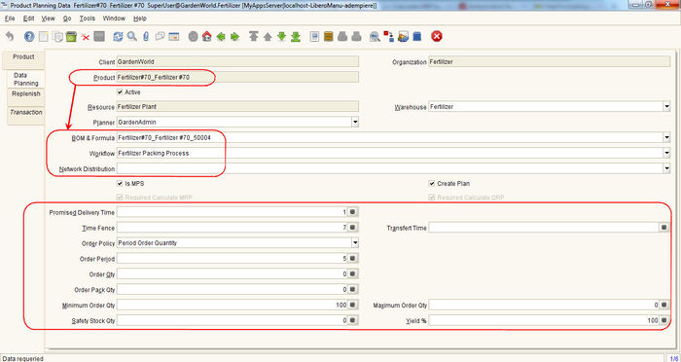Image resolution: width=681 pixels, height=362 pixels.
Task: Open the Warehouse dropdown arrow
Action: pyautogui.click(x=666, y=107)
